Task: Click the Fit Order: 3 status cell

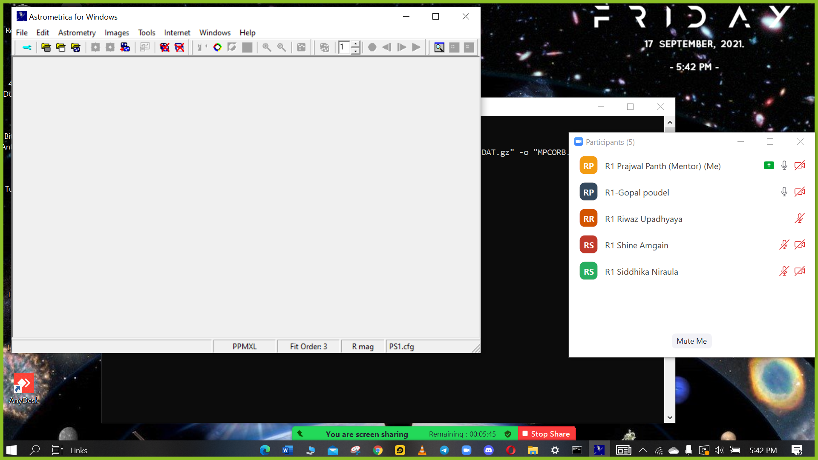Action: click(308, 347)
